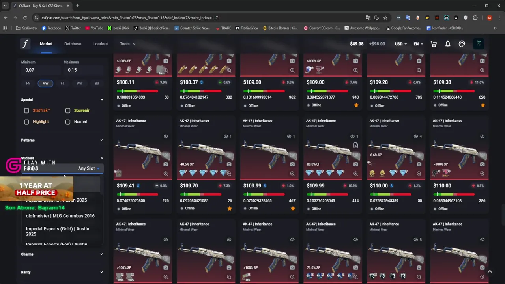Open the Any Slot sticker dropdown

(x=89, y=168)
